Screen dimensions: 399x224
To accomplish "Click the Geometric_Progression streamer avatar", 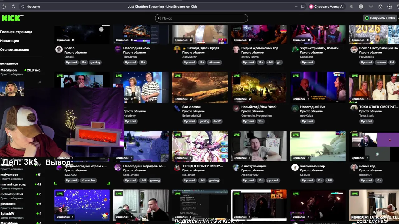I will pyautogui.click(x=236, y=108).
